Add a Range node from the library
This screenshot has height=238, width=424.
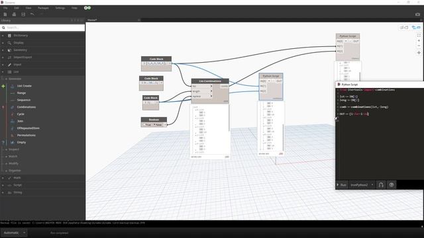click(x=21, y=93)
